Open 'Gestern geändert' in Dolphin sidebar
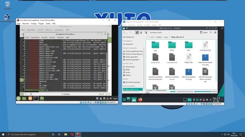This screenshot has width=245, height=137. point(131,60)
